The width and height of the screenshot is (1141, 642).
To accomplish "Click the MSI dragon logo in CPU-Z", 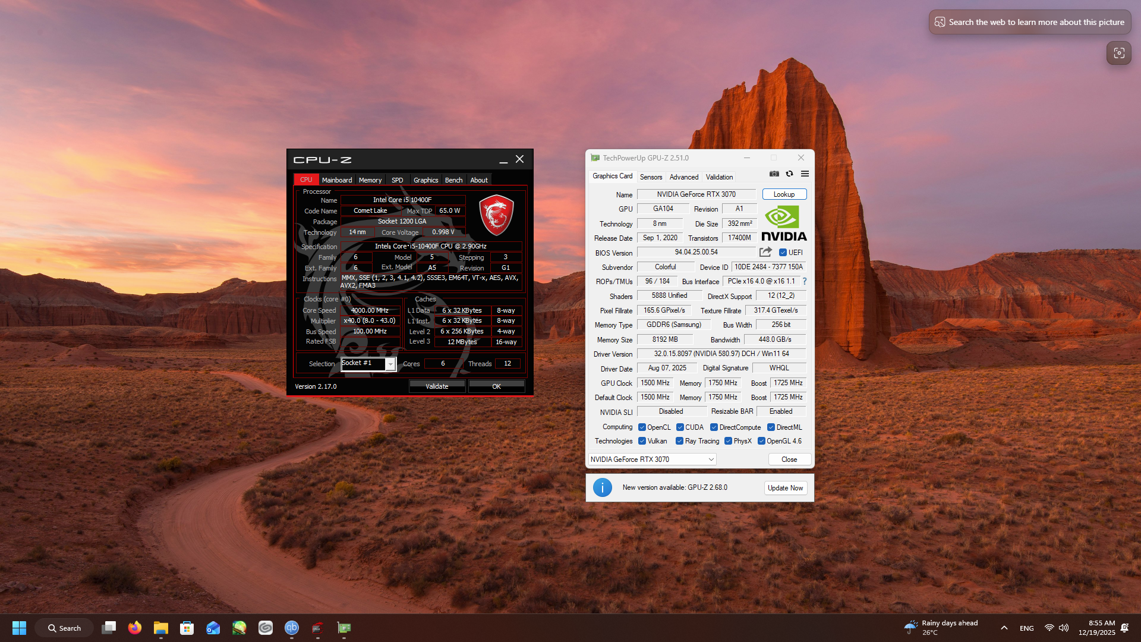I will (496, 215).
